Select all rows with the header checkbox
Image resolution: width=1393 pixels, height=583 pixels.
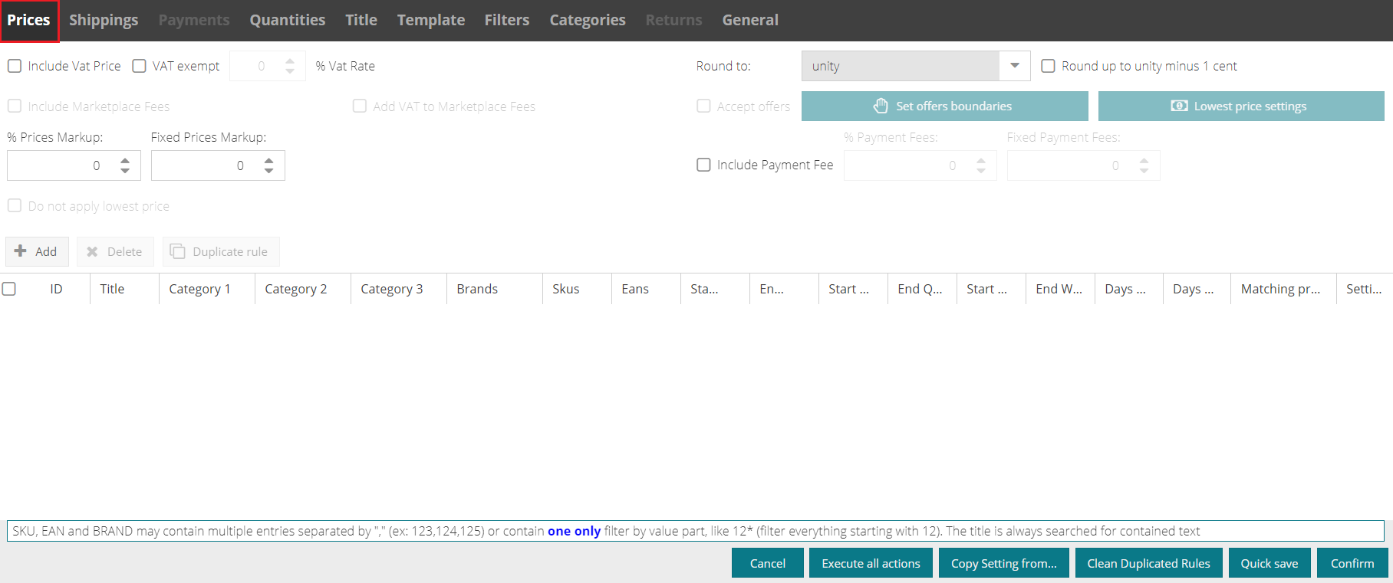[9, 289]
